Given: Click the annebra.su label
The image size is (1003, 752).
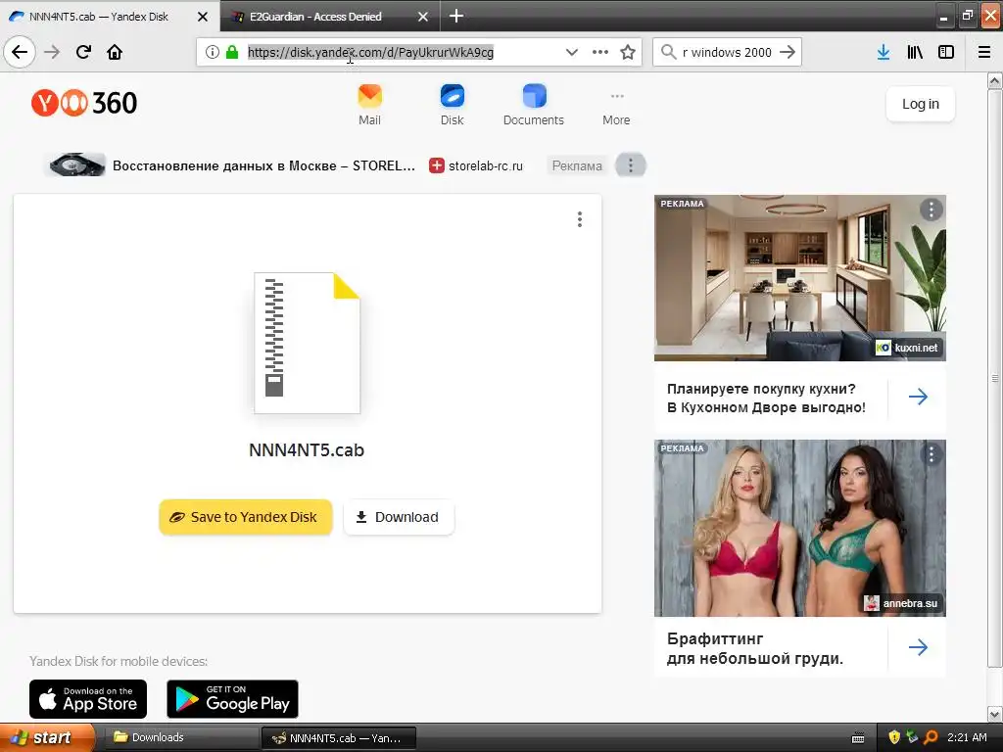Looking at the screenshot, I should click(902, 603).
